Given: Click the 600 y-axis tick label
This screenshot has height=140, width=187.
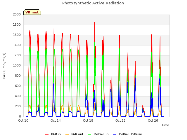Looking at the screenshot, I should pyautogui.click(x=18, y=86).
